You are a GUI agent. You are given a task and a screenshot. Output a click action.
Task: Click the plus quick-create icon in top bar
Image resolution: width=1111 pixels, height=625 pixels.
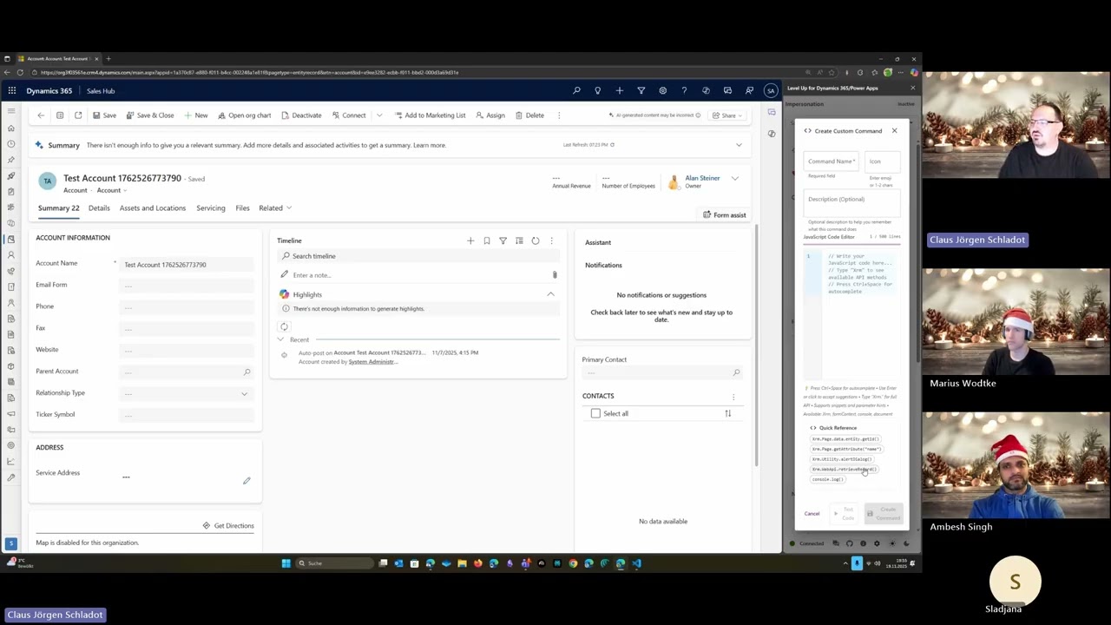(x=619, y=90)
